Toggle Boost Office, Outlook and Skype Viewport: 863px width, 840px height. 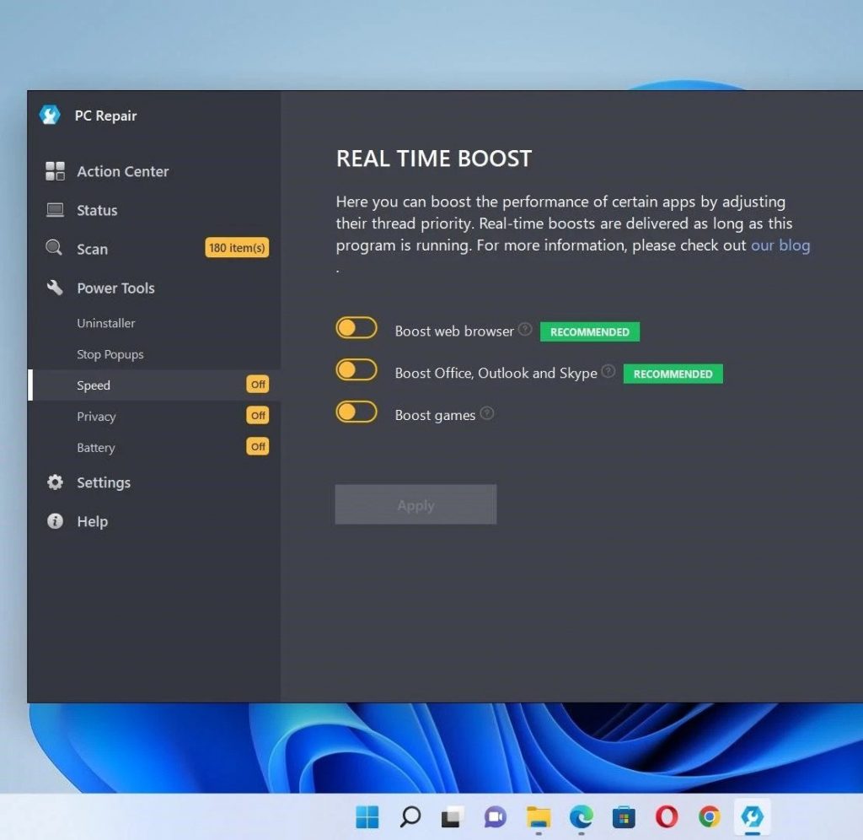click(356, 369)
